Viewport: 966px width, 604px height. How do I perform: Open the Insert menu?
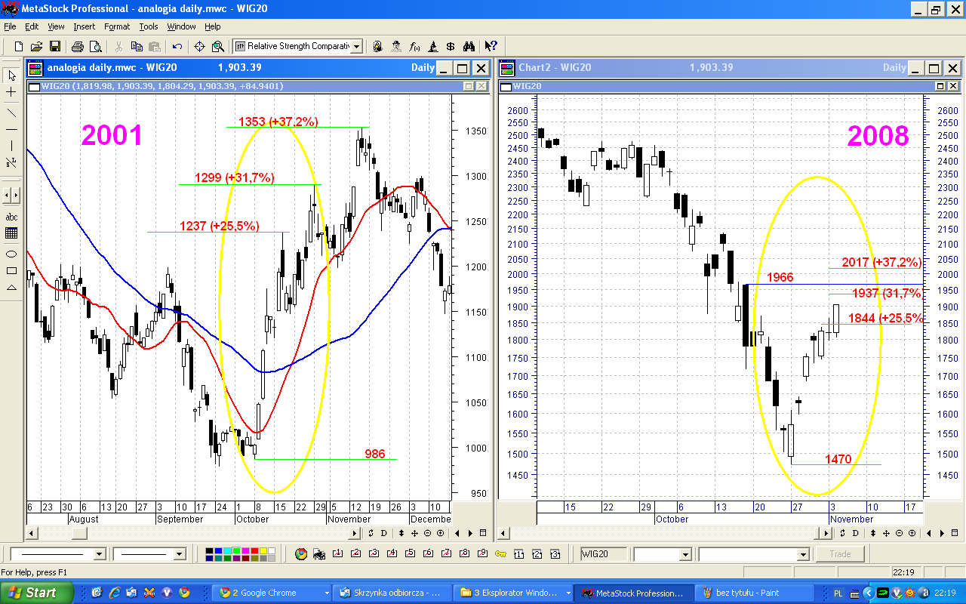click(85, 26)
